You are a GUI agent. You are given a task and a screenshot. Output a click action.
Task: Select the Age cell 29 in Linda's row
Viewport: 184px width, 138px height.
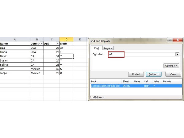[52, 52]
